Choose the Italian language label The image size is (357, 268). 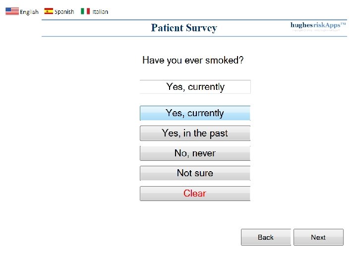tap(100, 12)
